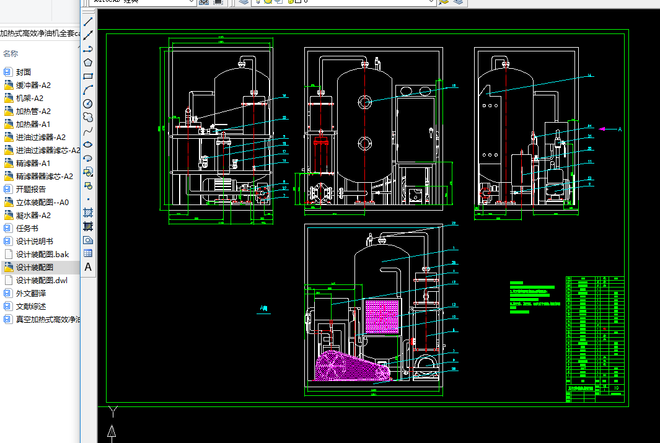This screenshot has width=660, height=443.
Task: Select the Hatch tool
Action: tap(88, 213)
